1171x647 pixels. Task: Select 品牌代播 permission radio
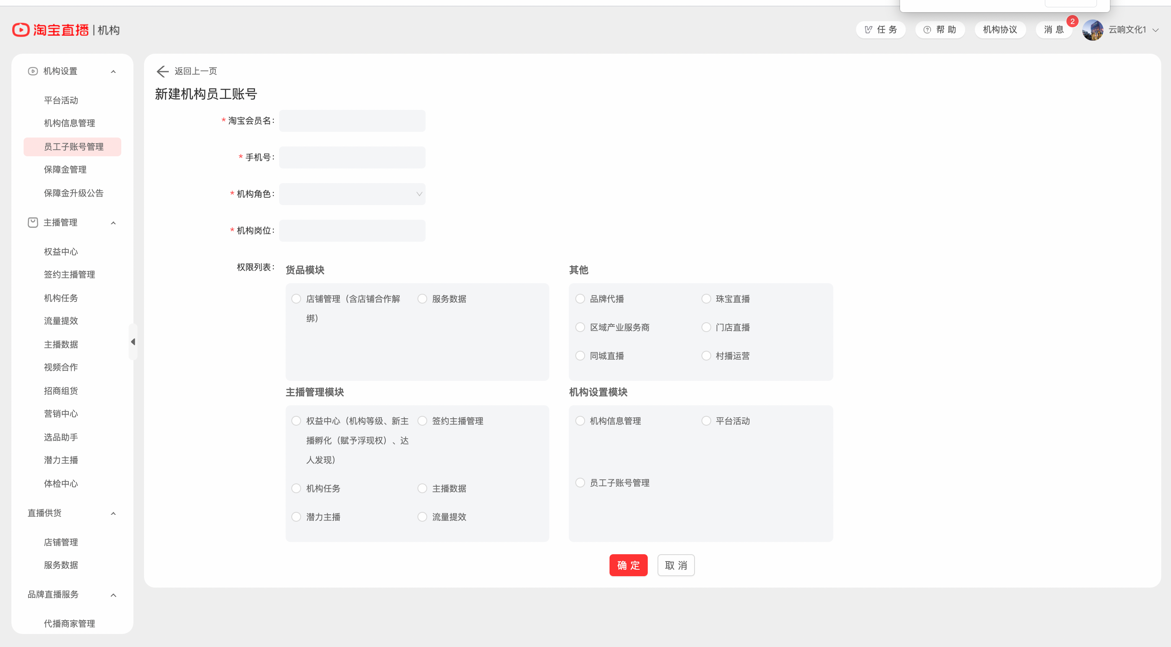point(580,299)
